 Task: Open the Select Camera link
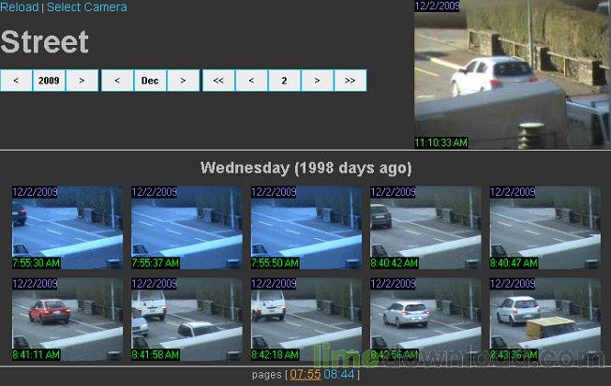pyautogui.click(x=86, y=7)
